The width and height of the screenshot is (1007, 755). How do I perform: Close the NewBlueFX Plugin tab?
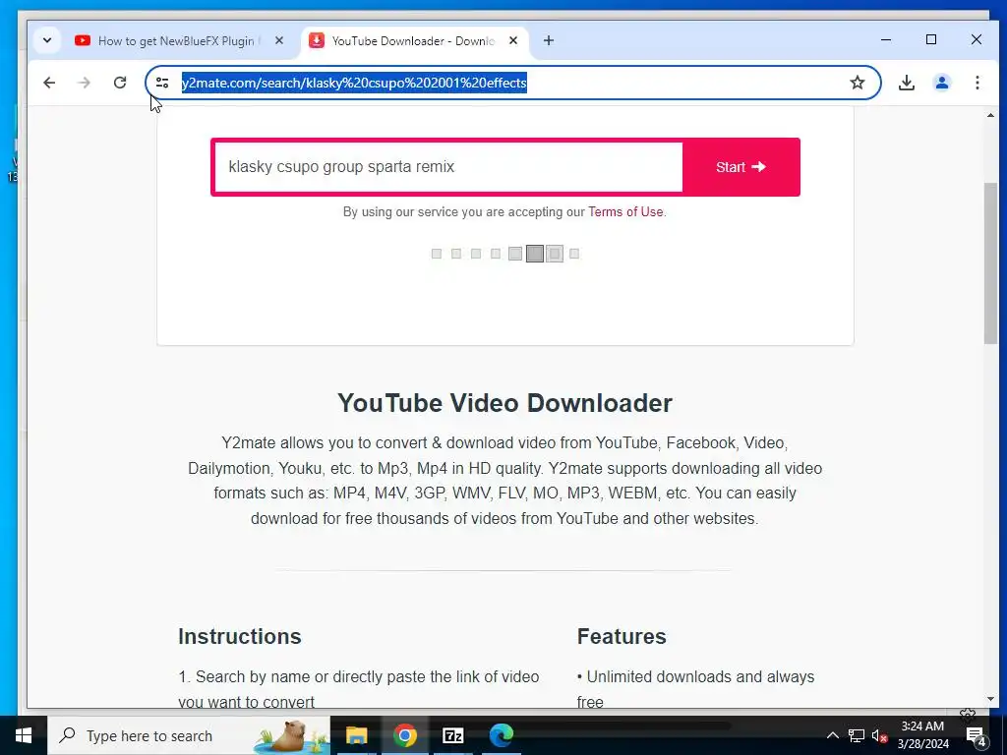[x=279, y=40]
